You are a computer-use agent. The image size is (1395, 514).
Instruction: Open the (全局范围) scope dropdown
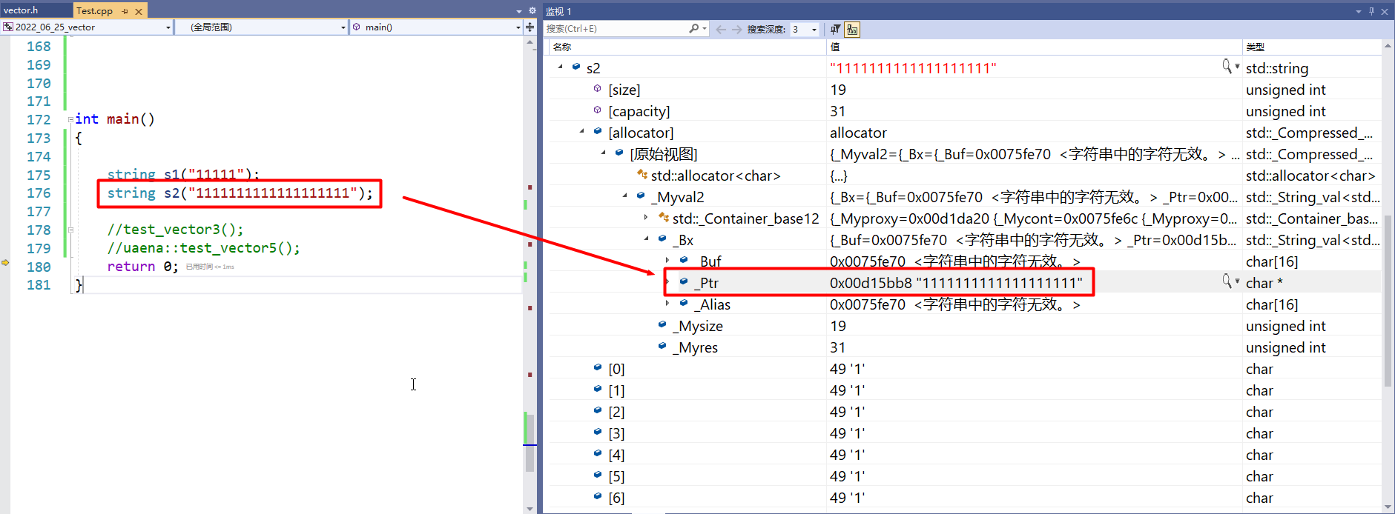(343, 27)
